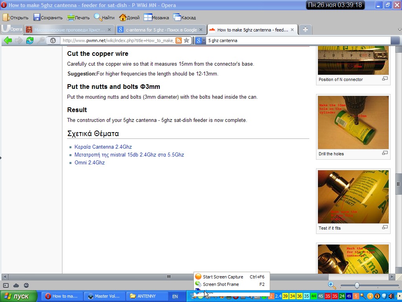Open the 'Test if it fits' thumbnail image

pyautogui.click(x=353, y=197)
